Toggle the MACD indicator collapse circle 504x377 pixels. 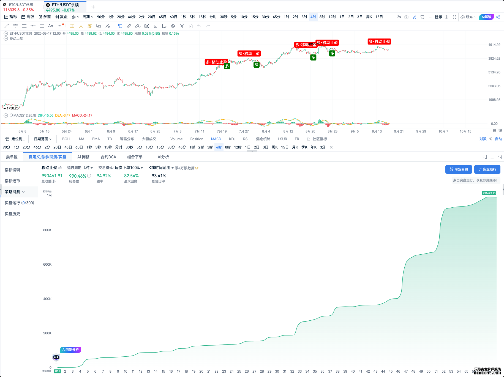pos(6,115)
